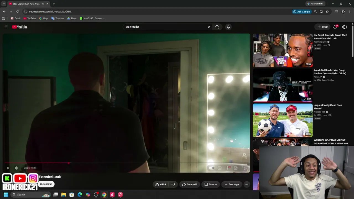Reload the page in Chrome
Image resolution: width=354 pixels, height=199 pixels.
(17, 12)
